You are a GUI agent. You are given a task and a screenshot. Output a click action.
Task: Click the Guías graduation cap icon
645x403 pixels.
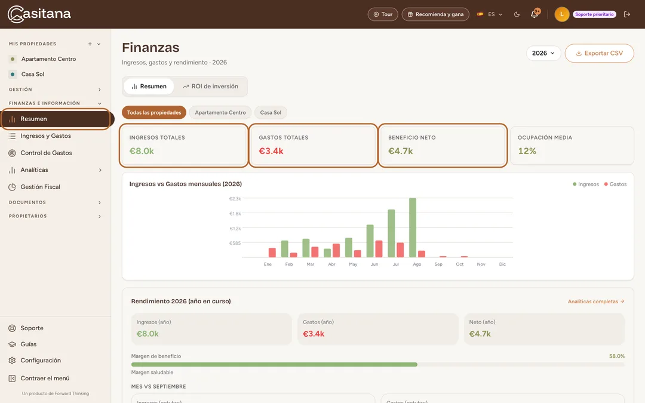(13, 344)
